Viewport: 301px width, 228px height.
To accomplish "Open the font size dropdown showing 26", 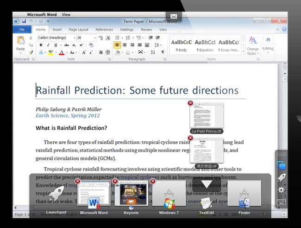I will 95,38.
